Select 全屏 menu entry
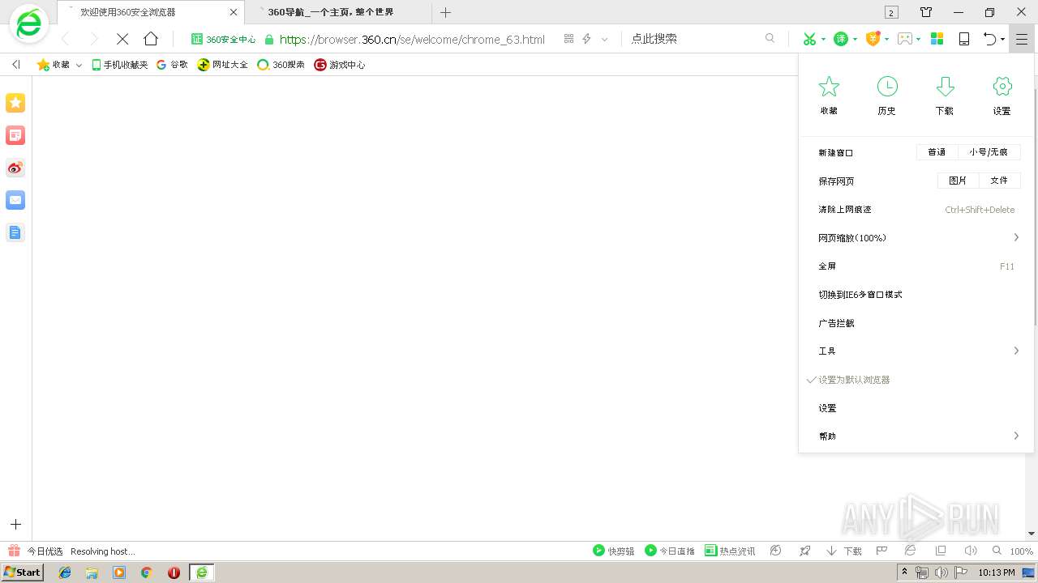Image resolution: width=1038 pixels, height=583 pixels. click(916, 266)
